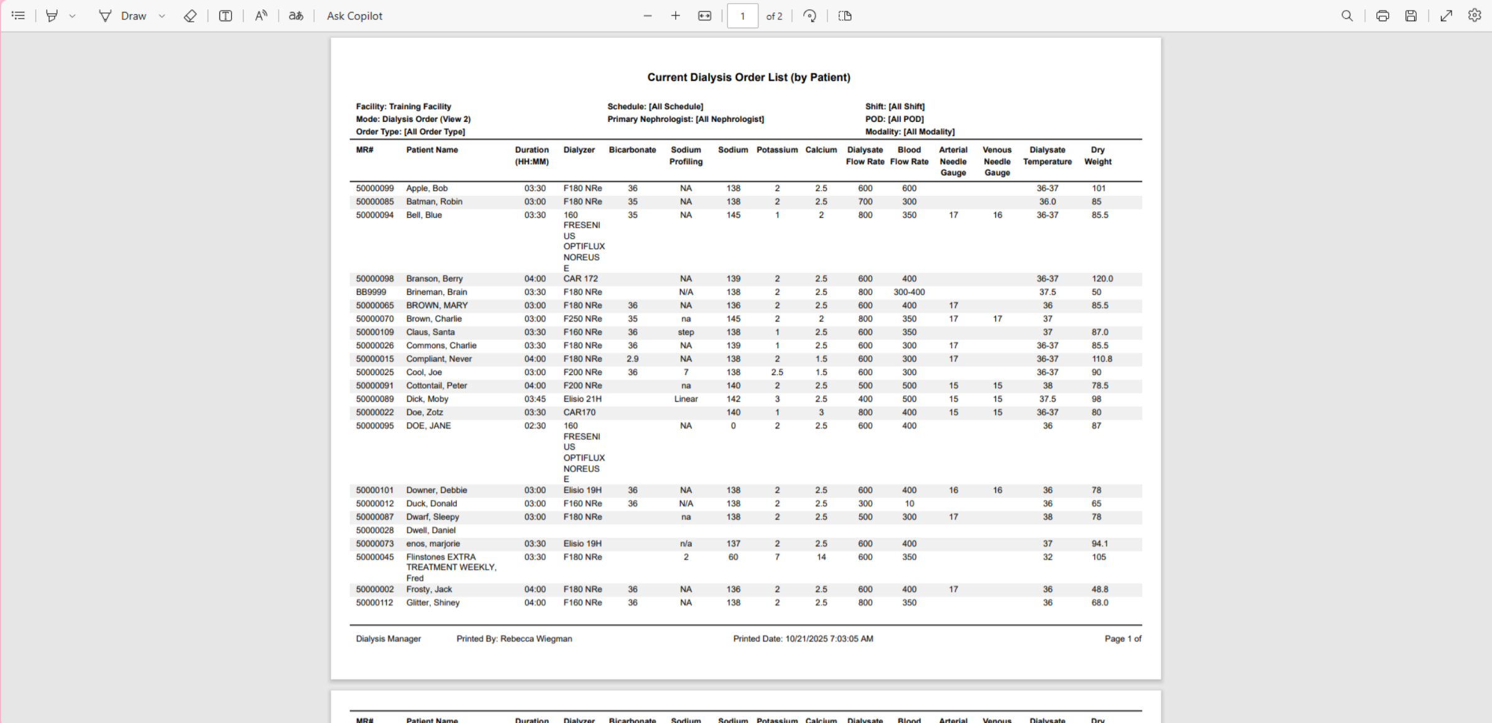
Task: Add a text box annotation
Action: point(226,16)
